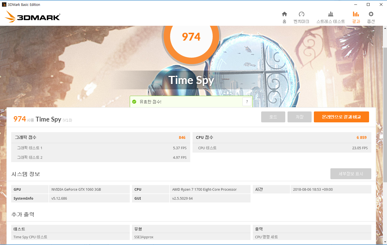
Task: Click 그래픽 테스트 1 row label
Action: [x=30, y=148]
